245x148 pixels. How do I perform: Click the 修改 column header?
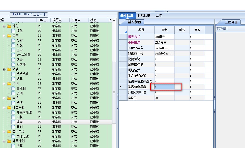pyautogui.click(x=197, y=30)
